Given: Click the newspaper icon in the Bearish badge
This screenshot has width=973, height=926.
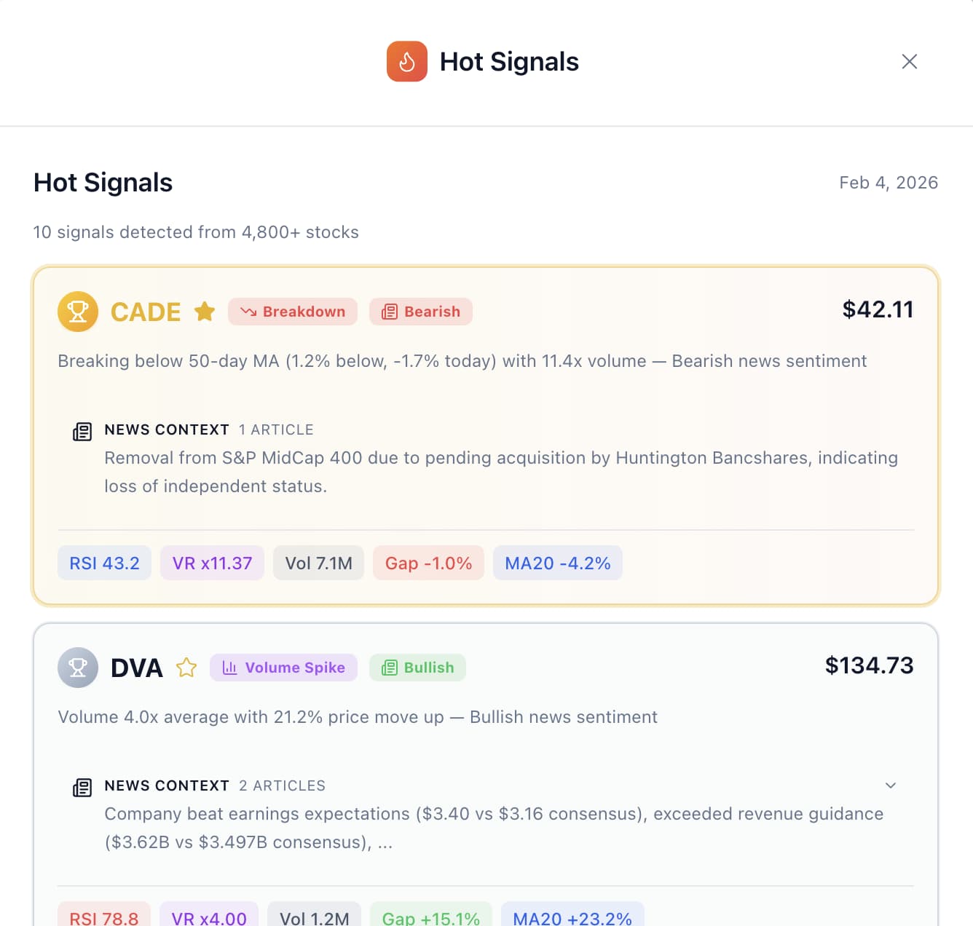Looking at the screenshot, I should [x=390, y=312].
